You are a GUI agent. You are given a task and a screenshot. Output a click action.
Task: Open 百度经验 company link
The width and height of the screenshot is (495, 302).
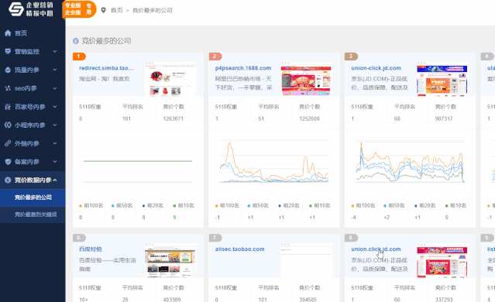tap(91, 249)
